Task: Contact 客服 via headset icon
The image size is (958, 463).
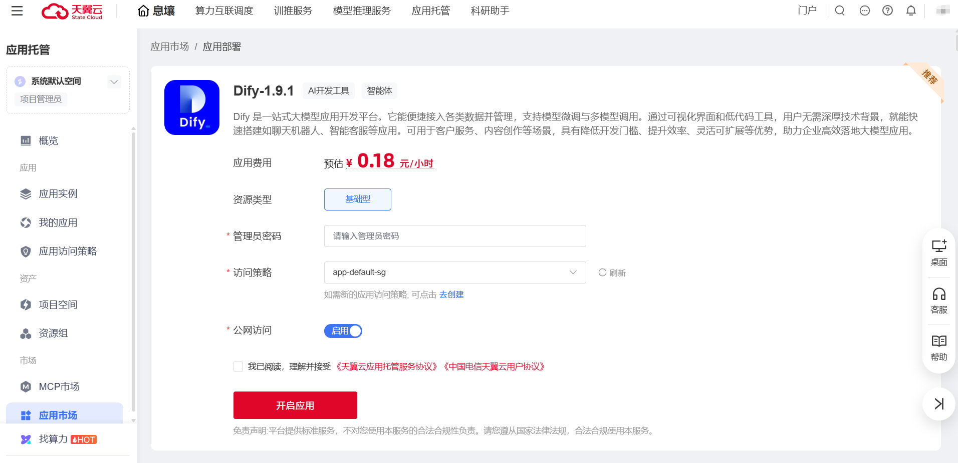Action: tap(939, 293)
